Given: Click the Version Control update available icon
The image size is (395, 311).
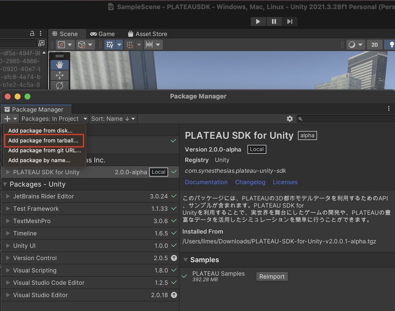Looking at the screenshot, I should (x=174, y=258).
